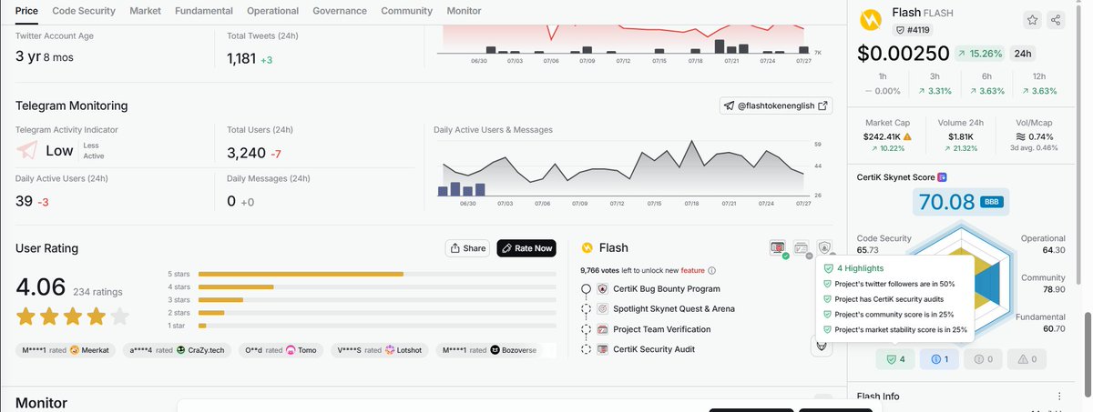Screen dimensions: 1093x412
Task: Click the a****4 rated CraZy.tech chip
Action: click(x=178, y=350)
